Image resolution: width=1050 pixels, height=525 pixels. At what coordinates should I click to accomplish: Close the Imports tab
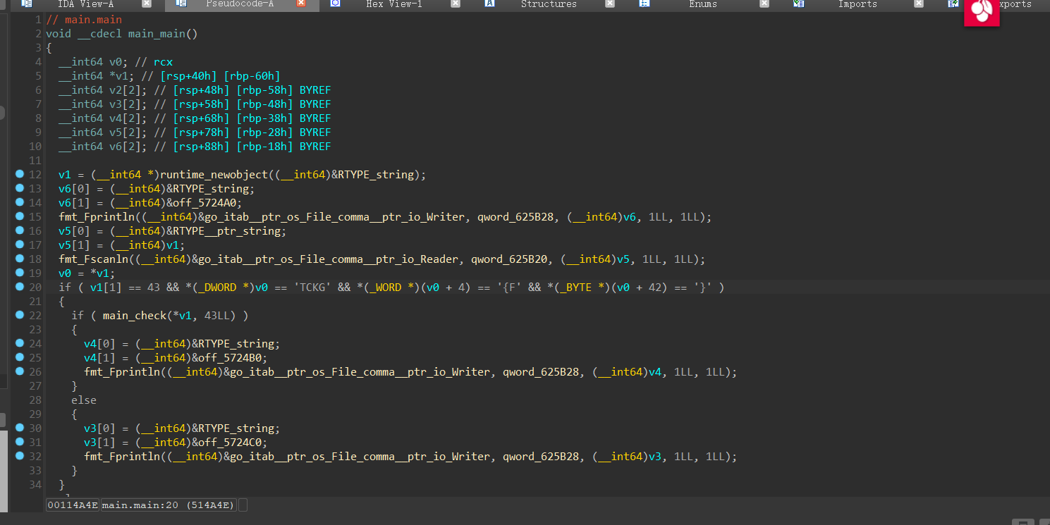(x=919, y=4)
